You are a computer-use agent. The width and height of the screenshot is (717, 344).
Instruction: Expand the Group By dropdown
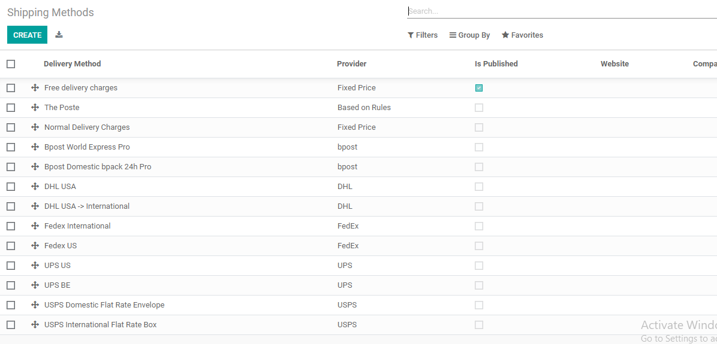470,35
